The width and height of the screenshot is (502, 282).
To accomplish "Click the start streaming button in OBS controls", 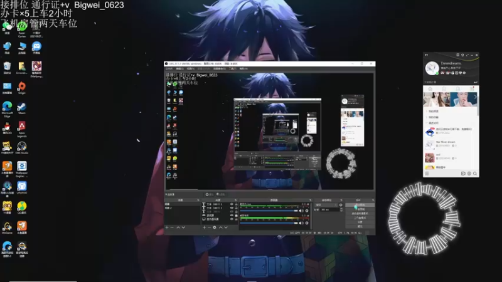I will click(360, 205).
